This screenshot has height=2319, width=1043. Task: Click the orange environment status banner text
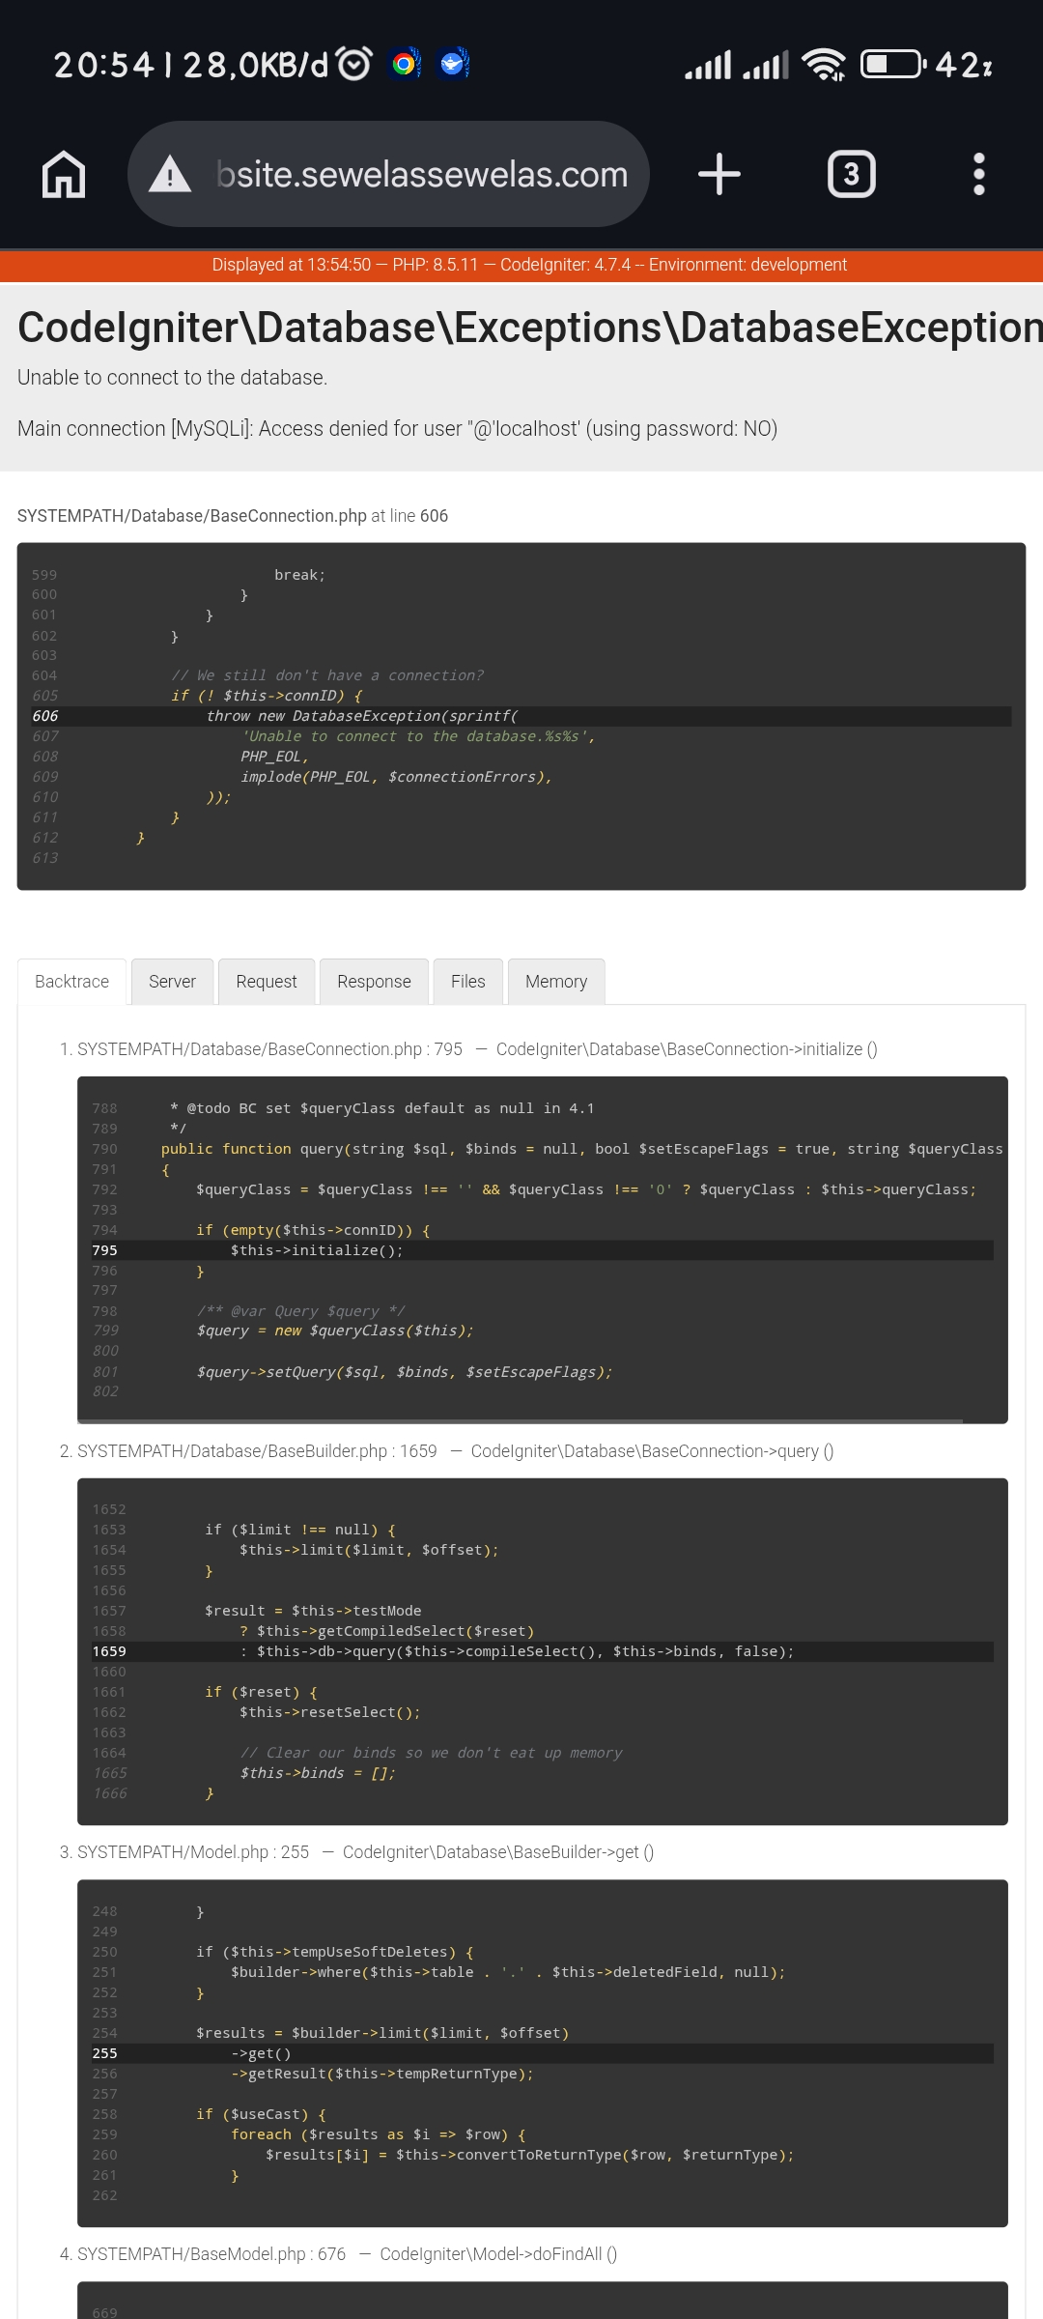529,265
